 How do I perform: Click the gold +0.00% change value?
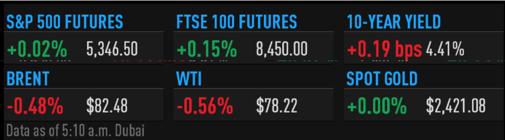377,106
